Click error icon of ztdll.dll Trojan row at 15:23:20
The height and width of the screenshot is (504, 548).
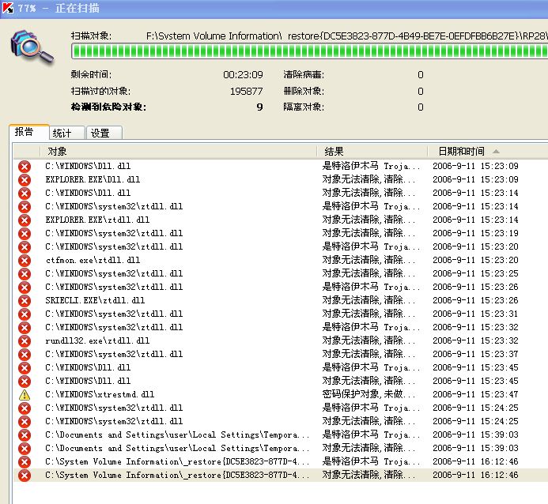click(25, 247)
